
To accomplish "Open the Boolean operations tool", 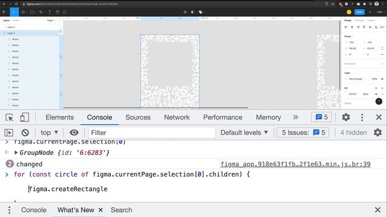I will (201, 12).
